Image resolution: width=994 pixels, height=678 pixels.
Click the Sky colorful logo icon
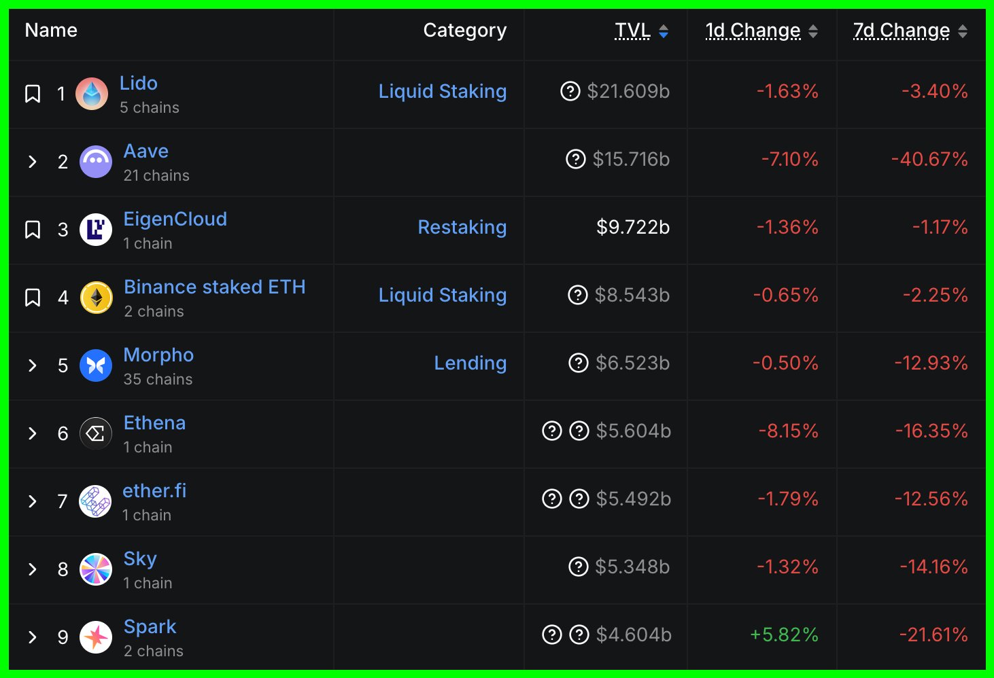pyautogui.click(x=96, y=569)
